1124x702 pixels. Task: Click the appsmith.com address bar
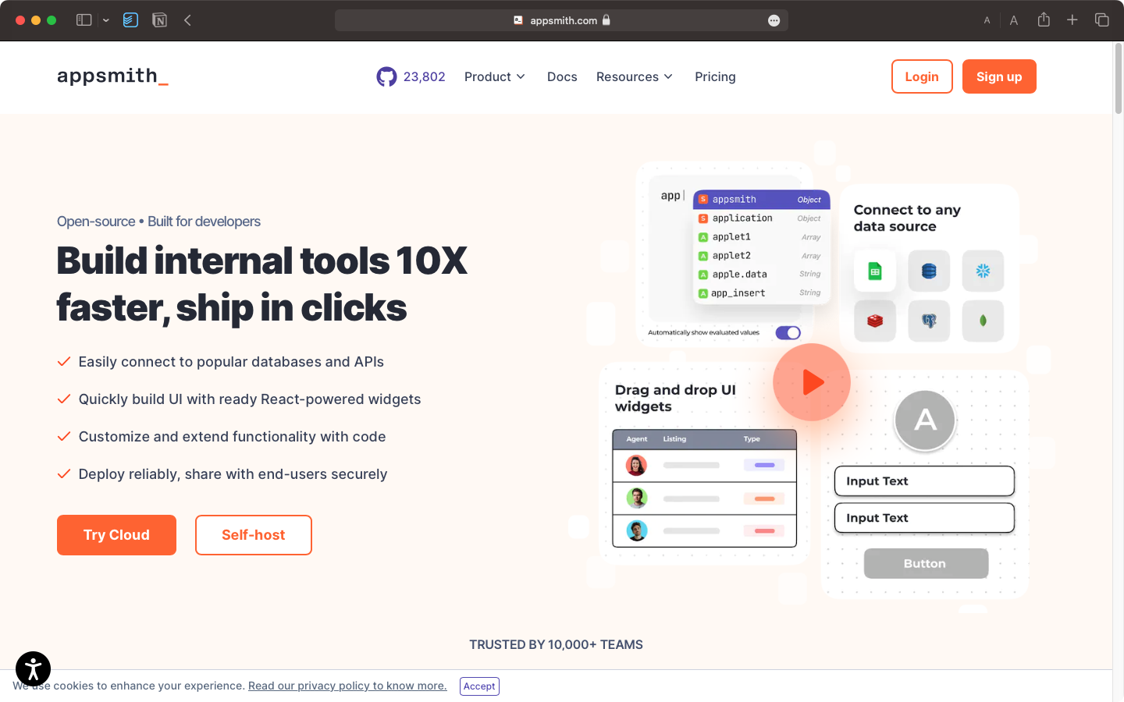[x=561, y=20]
